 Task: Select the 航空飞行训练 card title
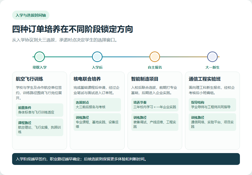tap(29, 79)
